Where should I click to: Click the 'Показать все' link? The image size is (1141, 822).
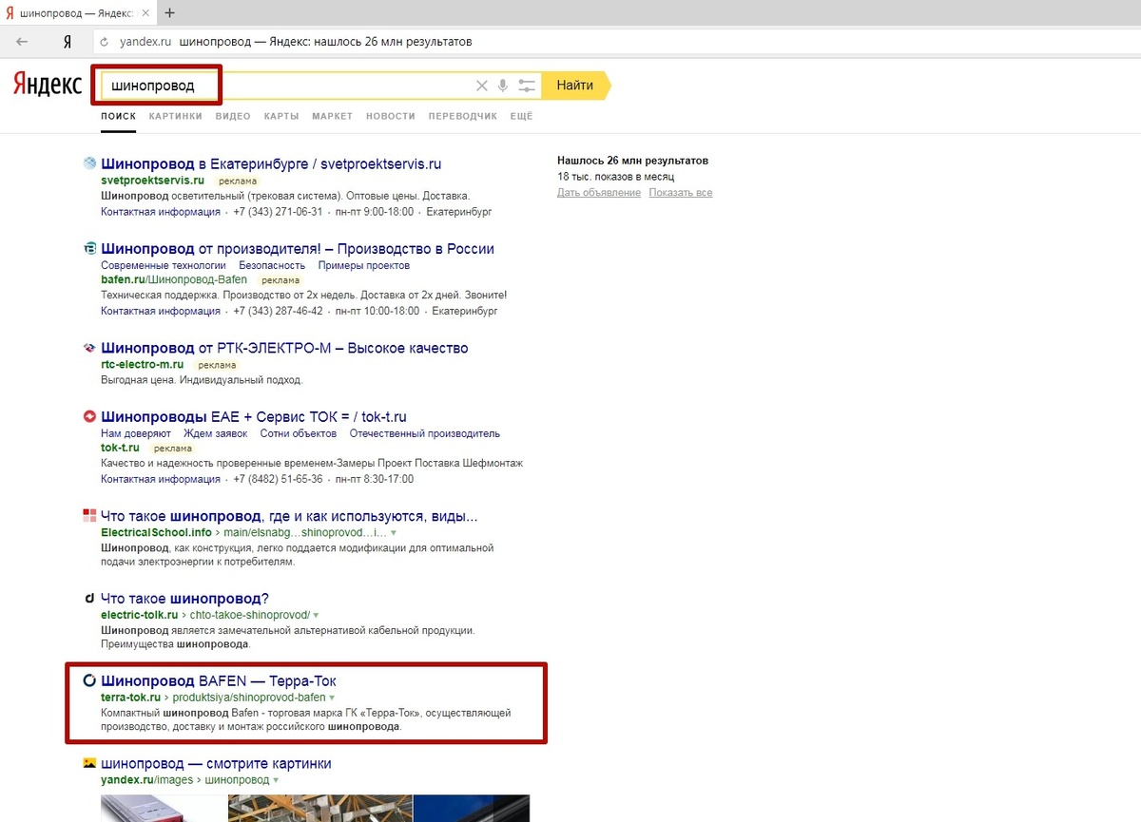pyautogui.click(x=681, y=193)
